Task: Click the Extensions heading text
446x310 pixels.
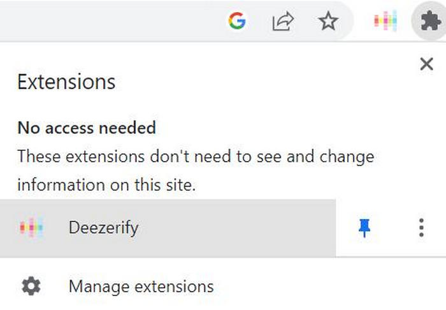Action: click(66, 82)
